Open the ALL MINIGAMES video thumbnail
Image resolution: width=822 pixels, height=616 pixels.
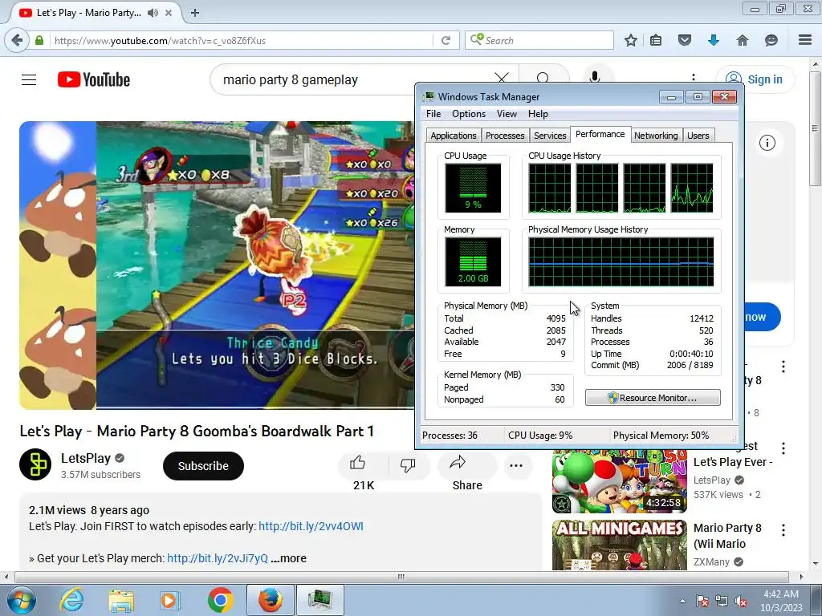[619, 545]
